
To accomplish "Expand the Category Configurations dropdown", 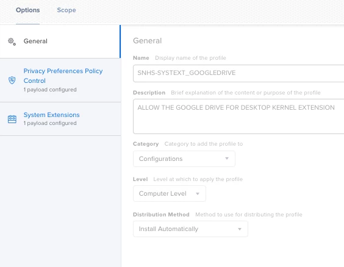I will (x=184, y=158).
